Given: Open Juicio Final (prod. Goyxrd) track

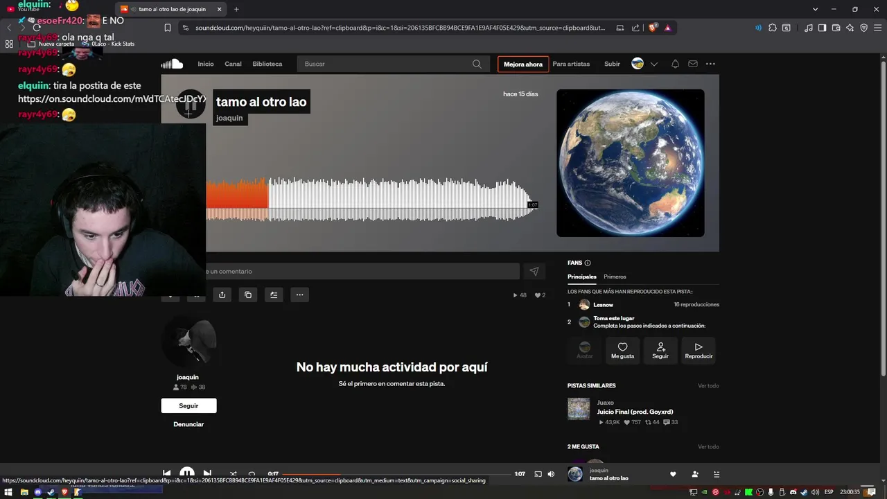Looking at the screenshot, I should pyautogui.click(x=635, y=412).
